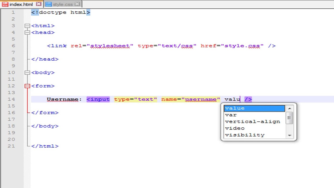Click line number 14 in margin
The image size is (334, 188).
(11, 99)
